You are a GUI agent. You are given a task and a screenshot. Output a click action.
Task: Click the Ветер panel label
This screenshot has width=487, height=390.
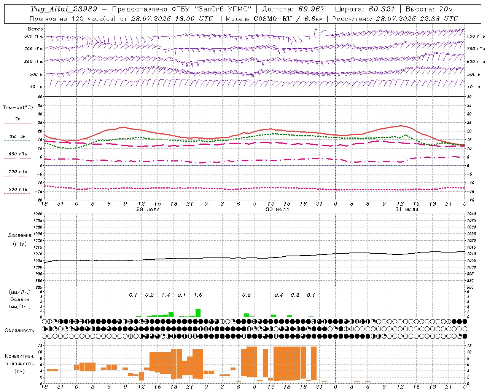pyautogui.click(x=35, y=29)
